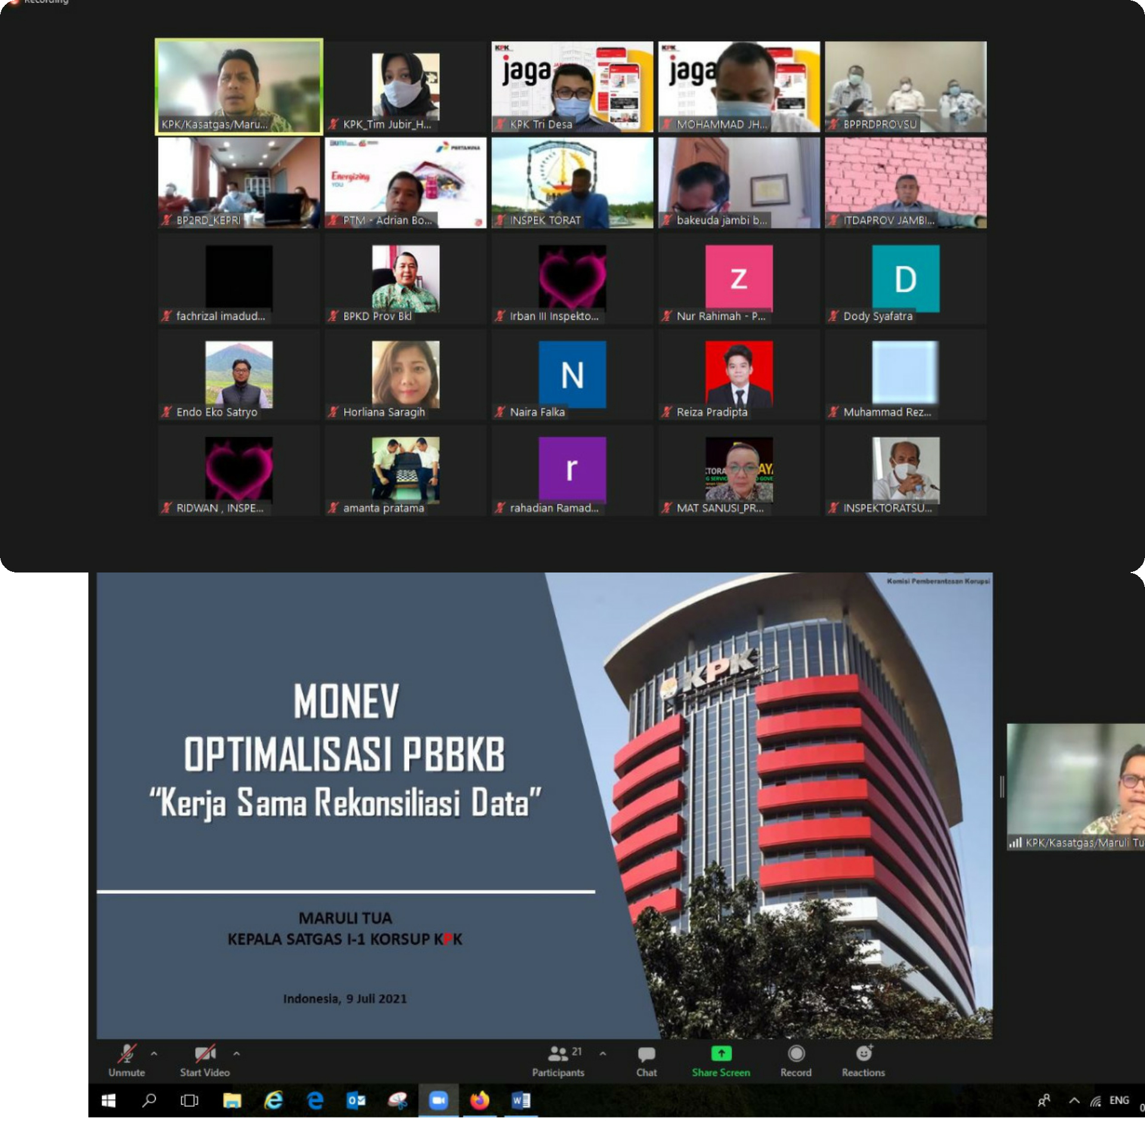Select Muhammad Rez... light blue avatar

click(x=906, y=375)
